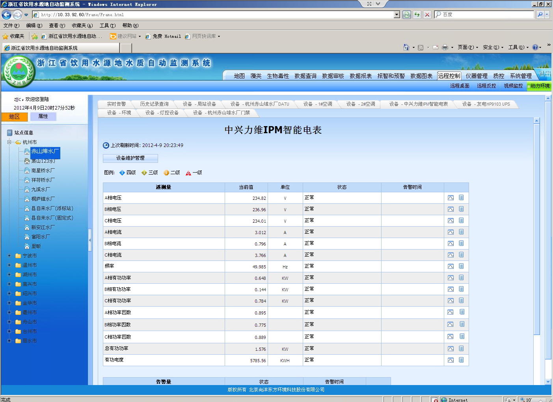Expand the 金华市 tree node
The width and height of the screenshot is (553, 402).
click(9, 303)
